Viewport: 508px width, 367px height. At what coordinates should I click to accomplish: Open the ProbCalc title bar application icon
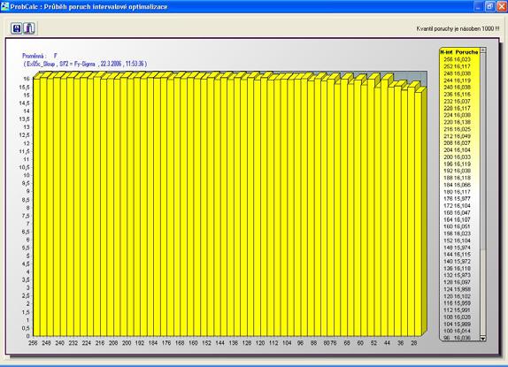(4, 6)
